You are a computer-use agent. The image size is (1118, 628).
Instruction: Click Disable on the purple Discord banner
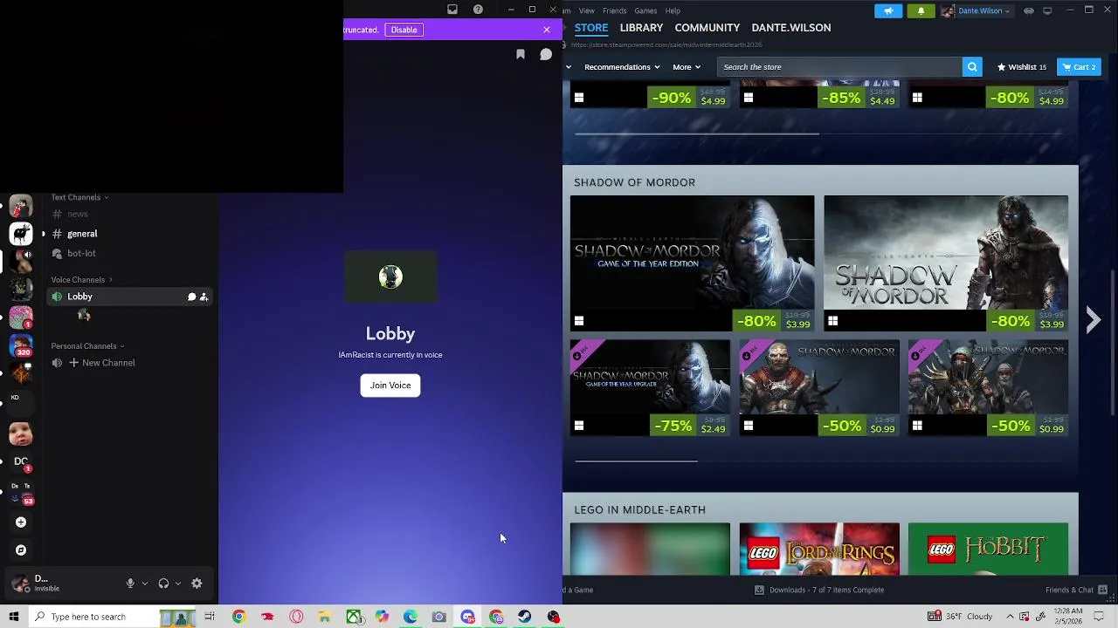pos(404,30)
